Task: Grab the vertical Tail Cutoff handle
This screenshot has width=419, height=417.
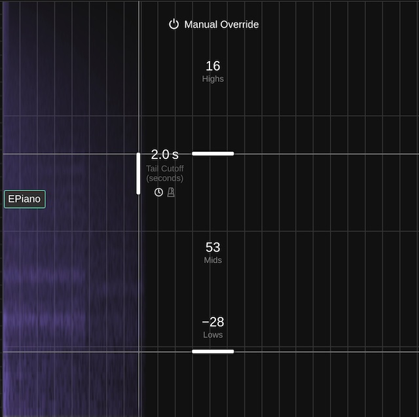Action: click(x=138, y=173)
